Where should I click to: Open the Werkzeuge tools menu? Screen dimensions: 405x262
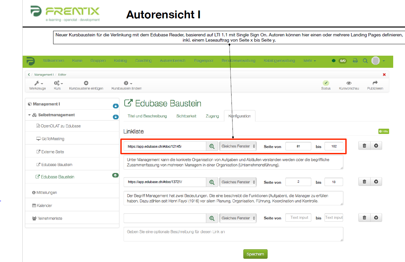38,85
